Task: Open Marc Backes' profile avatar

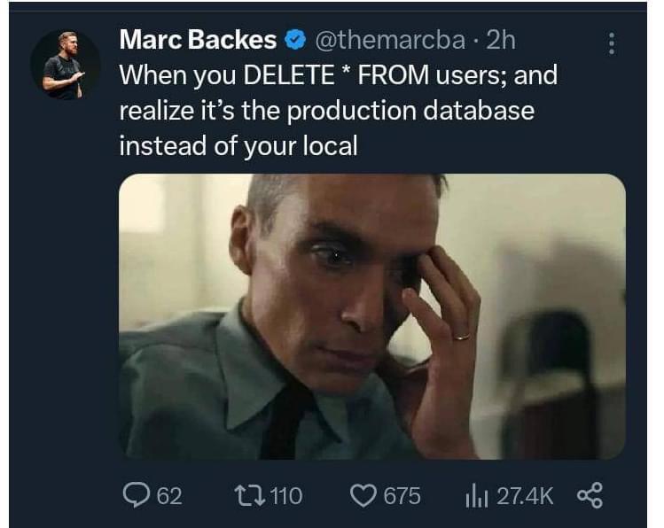Action: [65, 64]
